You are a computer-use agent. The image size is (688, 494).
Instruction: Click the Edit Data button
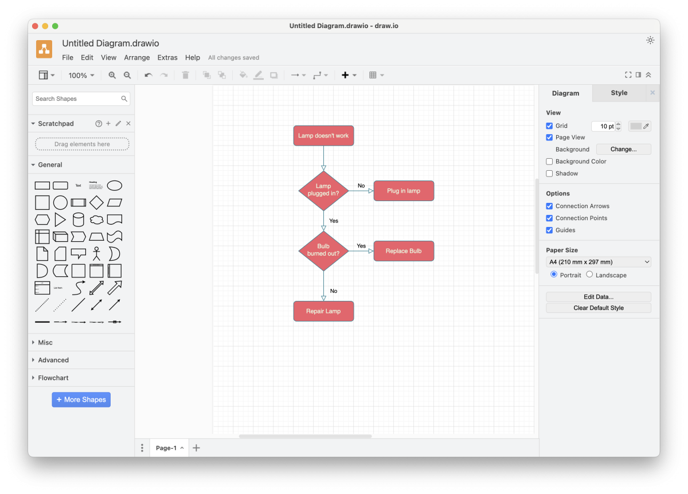tap(598, 297)
